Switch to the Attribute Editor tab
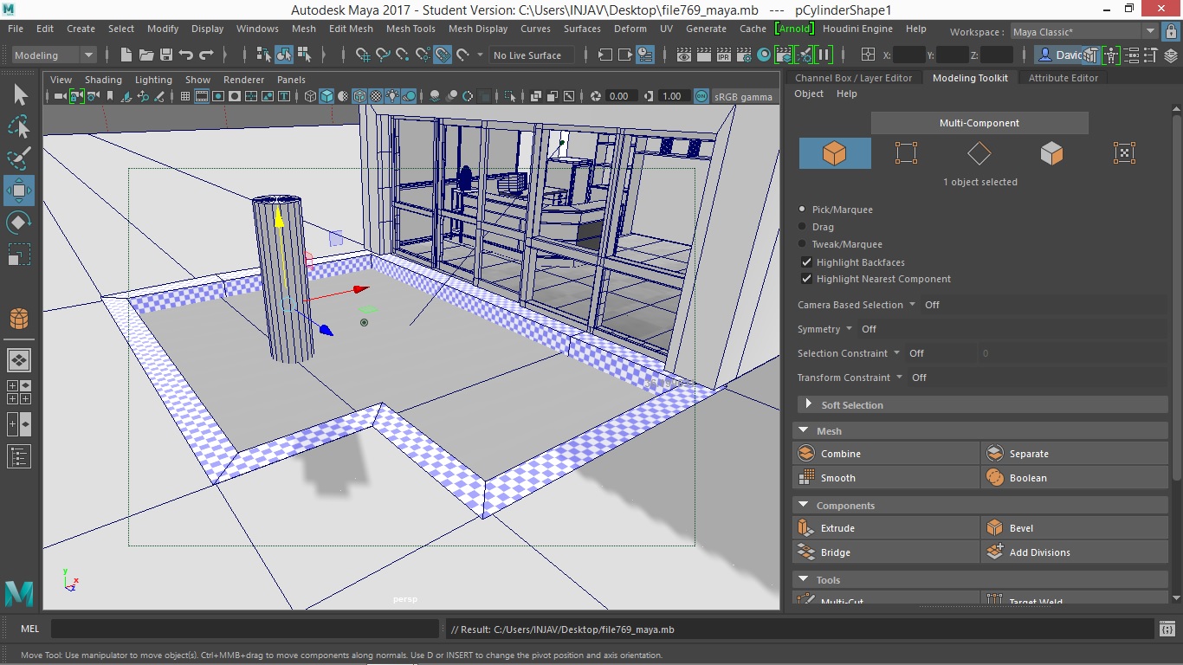Viewport: 1183px width, 665px height. click(1063, 78)
